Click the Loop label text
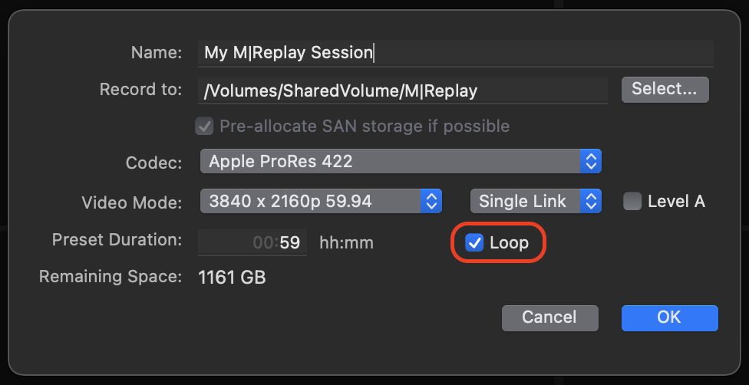Image resolution: width=749 pixels, height=385 pixels. pos(510,242)
